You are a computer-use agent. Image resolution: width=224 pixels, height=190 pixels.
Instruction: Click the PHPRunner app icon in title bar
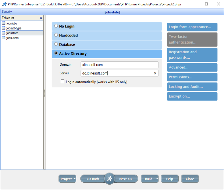click(5, 4)
